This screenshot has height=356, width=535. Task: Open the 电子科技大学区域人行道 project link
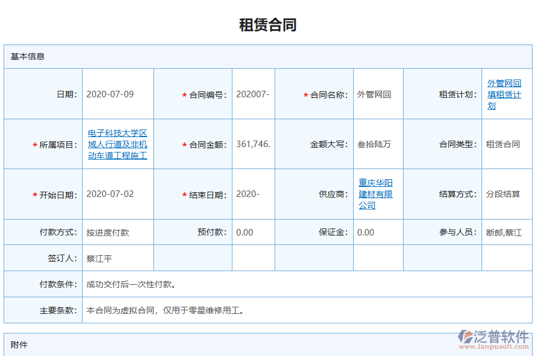(x=117, y=144)
